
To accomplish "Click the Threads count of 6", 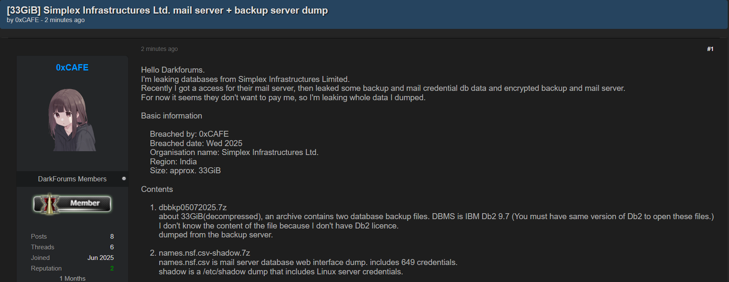I will (x=112, y=247).
